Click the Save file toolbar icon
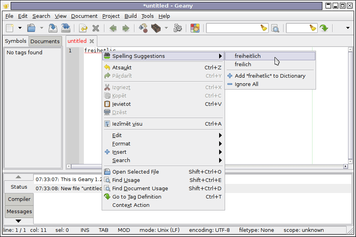 [x=53, y=28]
